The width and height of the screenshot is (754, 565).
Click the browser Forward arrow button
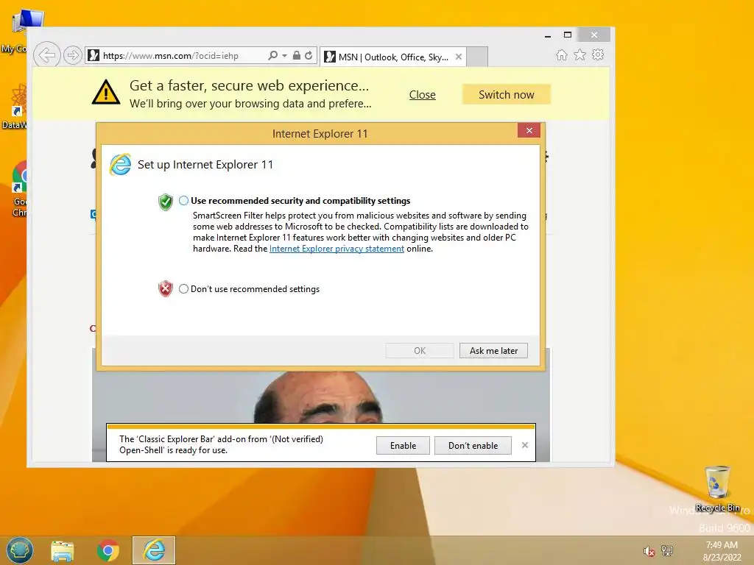[73, 55]
